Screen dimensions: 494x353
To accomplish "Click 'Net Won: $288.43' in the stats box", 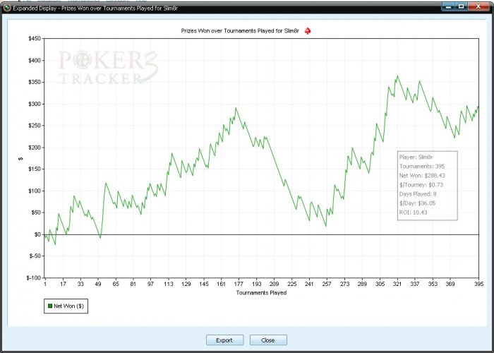I will click(x=422, y=176).
